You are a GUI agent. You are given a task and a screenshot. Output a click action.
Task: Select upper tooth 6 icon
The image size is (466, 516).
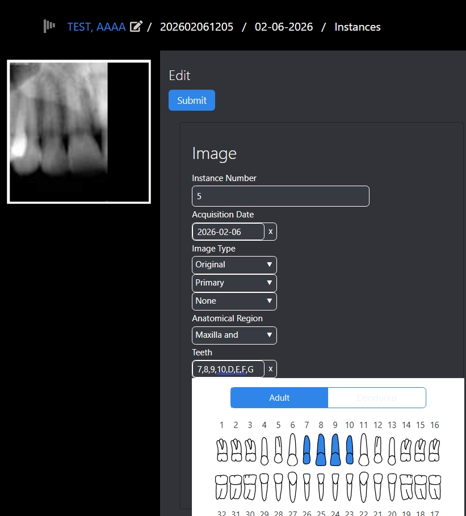click(292, 449)
